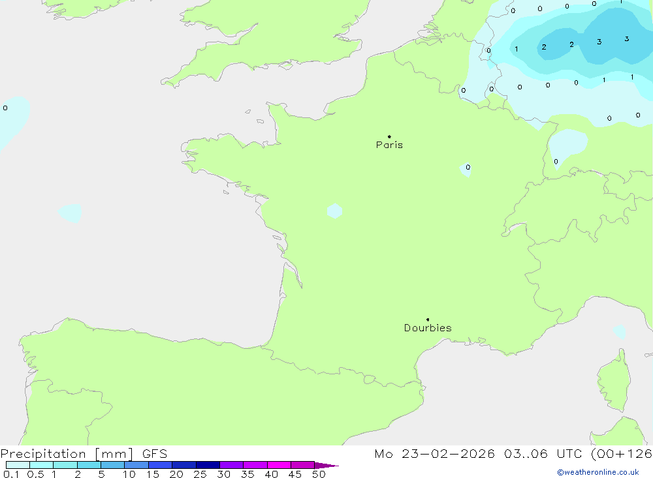Click the legend value 25 label
The width and height of the screenshot is (653, 478).
coord(200,474)
